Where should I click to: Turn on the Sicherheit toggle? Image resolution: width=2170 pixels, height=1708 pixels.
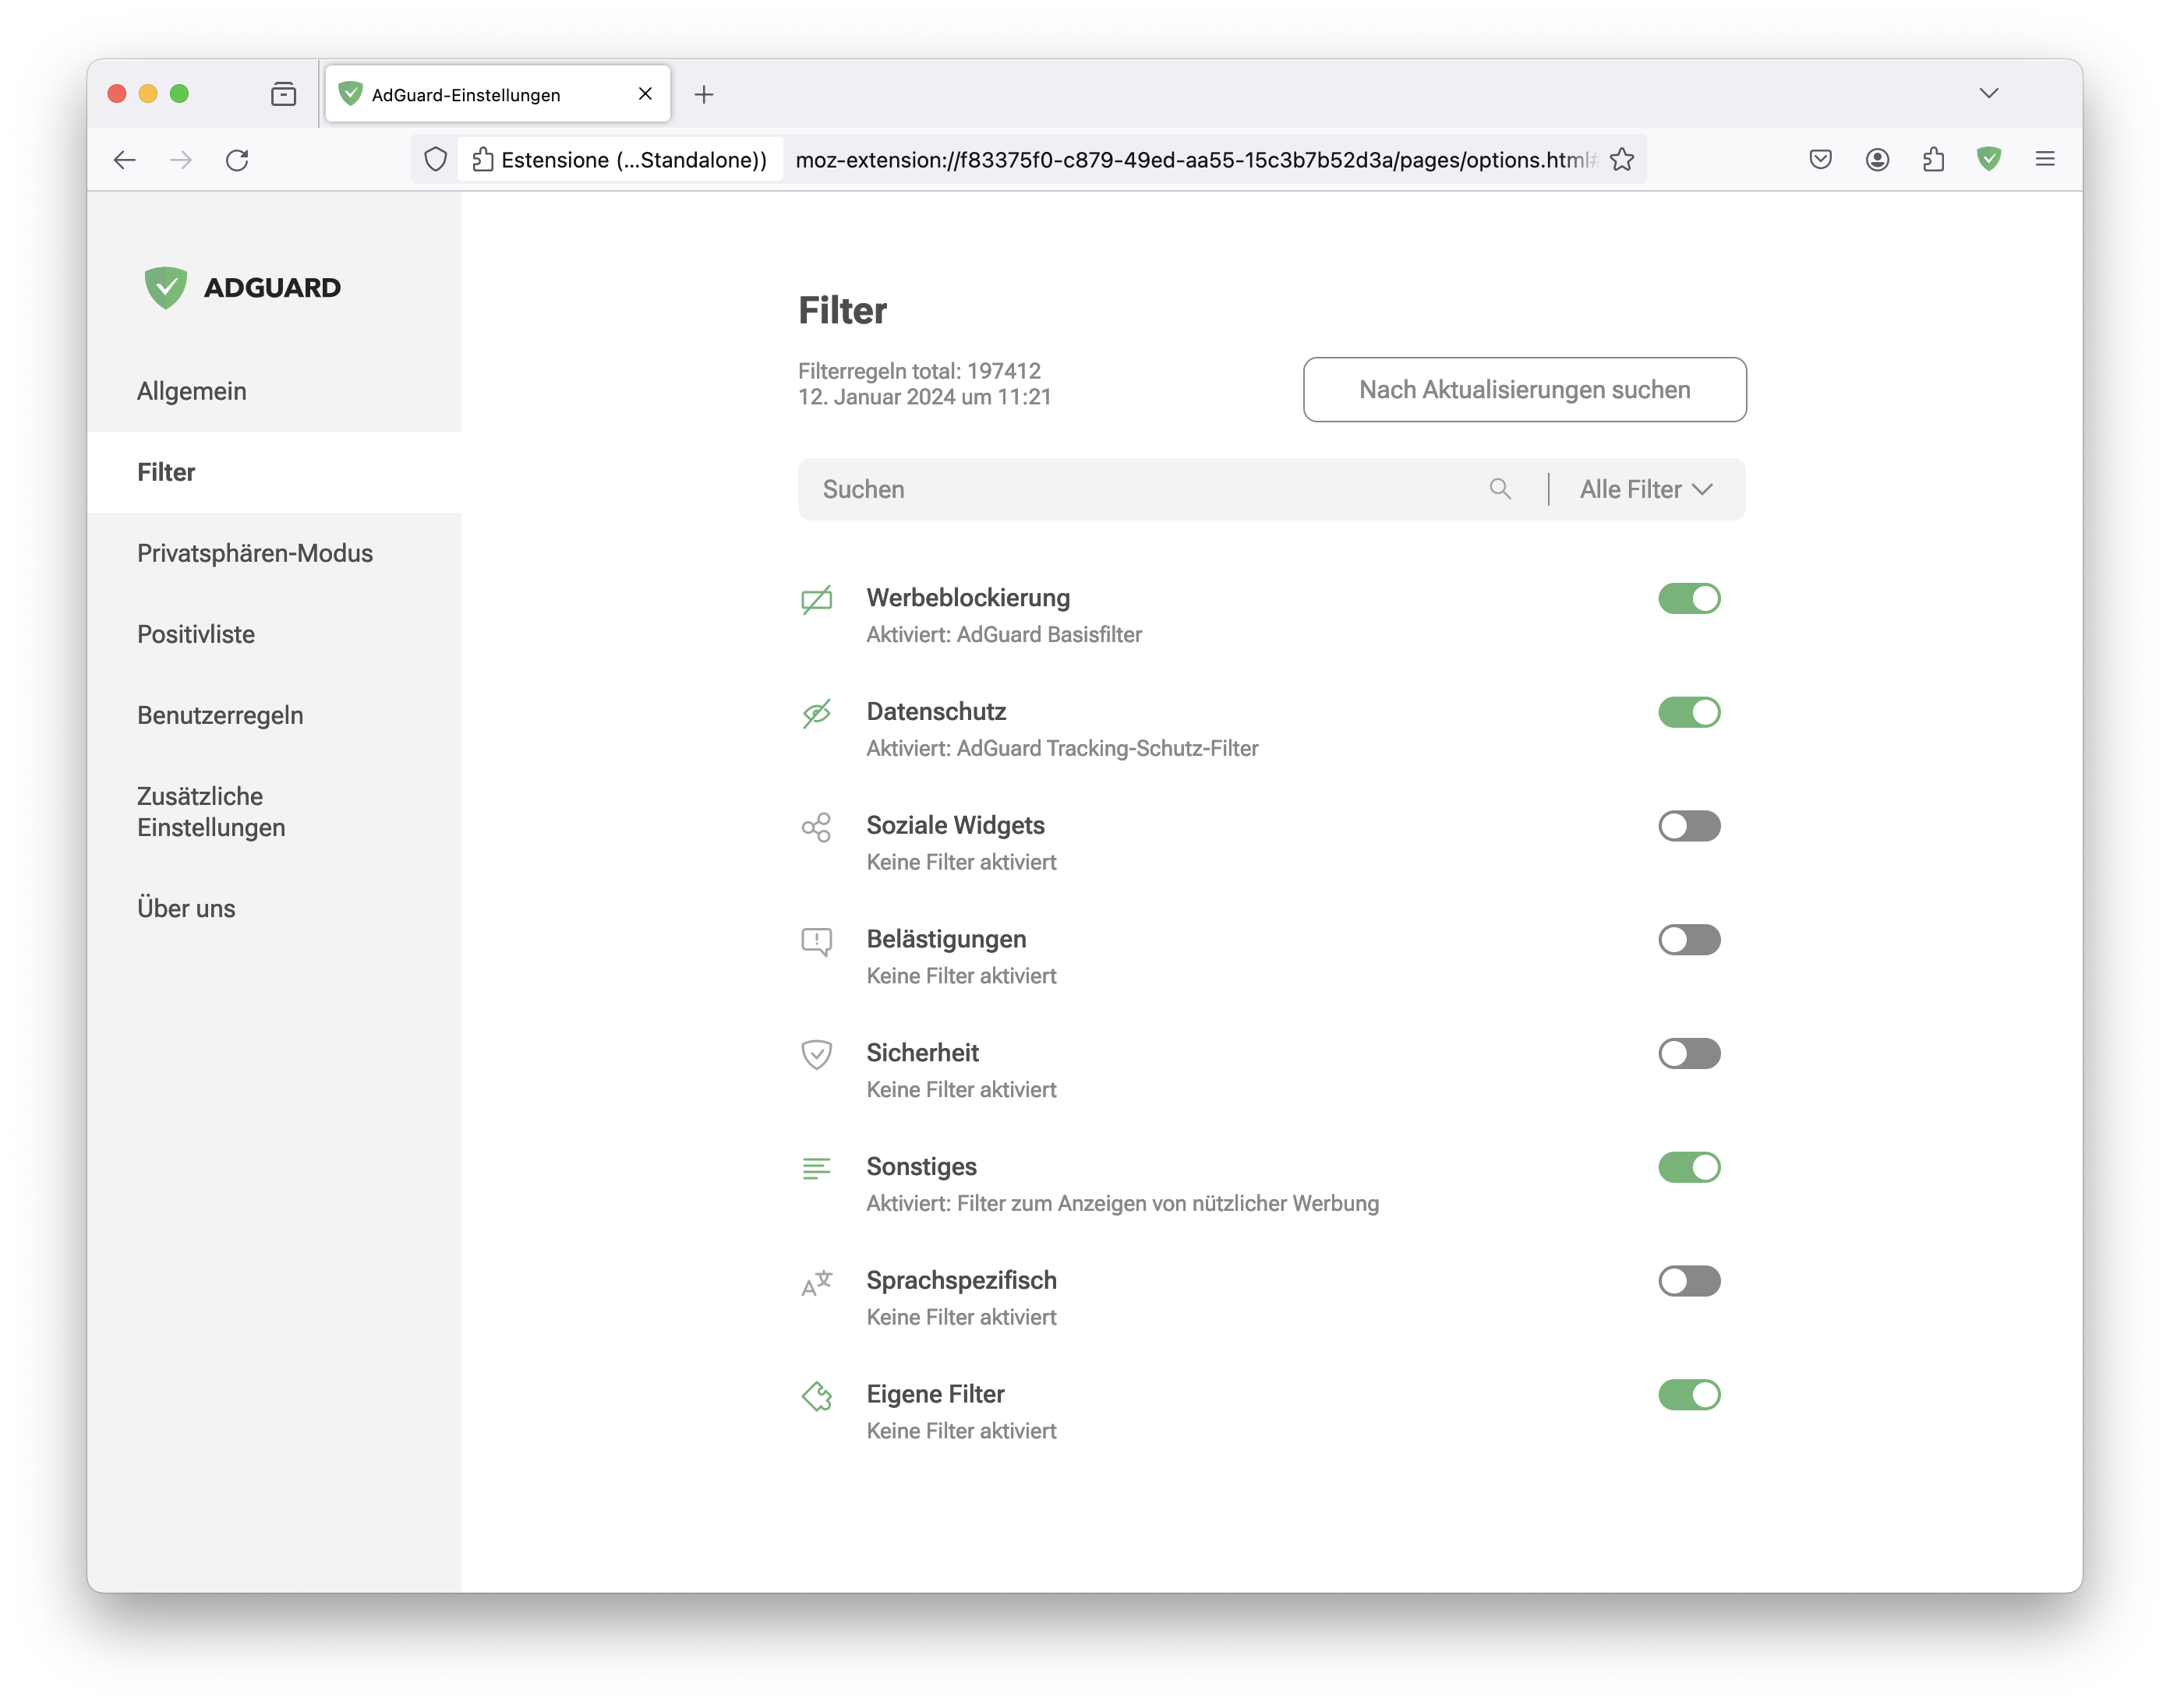click(x=1689, y=1053)
